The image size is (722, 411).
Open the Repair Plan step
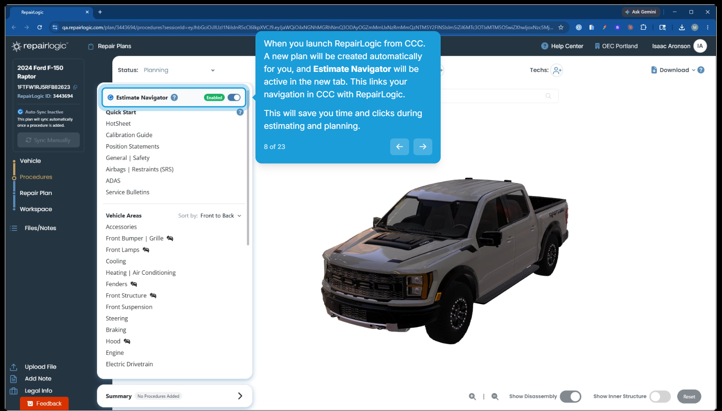click(x=36, y=193)
